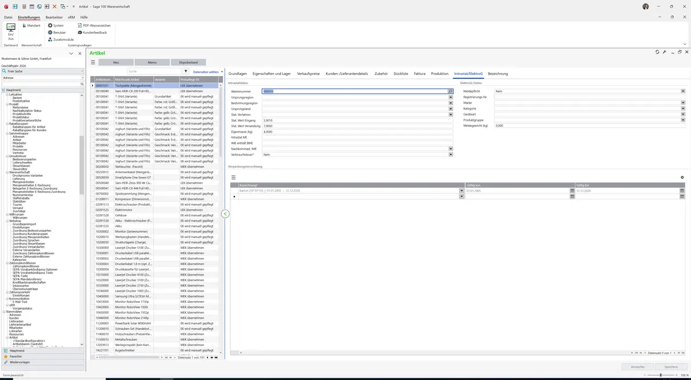The width and height of the screenshot is (691, 380).
Task: Open Kundenfeedback in the ribbon
Action: coord(92,32)
